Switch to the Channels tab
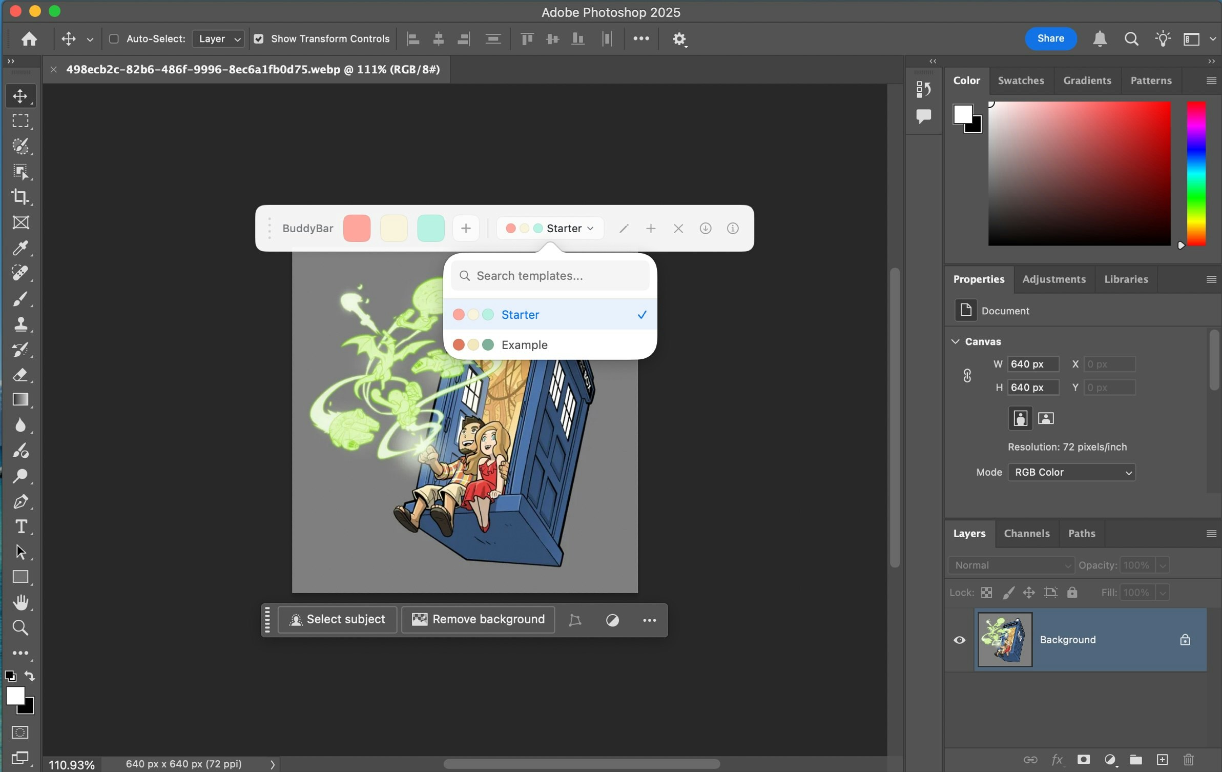 (1026, 534)
